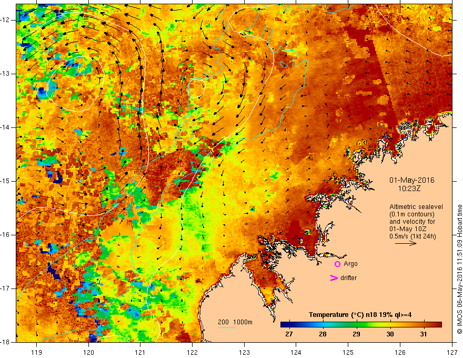The image size is (463, 358).
Task: Click the cyan 200 1000m depth contour legend line
Action: (x=227, y=327)
